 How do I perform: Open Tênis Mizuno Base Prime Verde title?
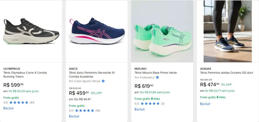click(x=156, y=73)
